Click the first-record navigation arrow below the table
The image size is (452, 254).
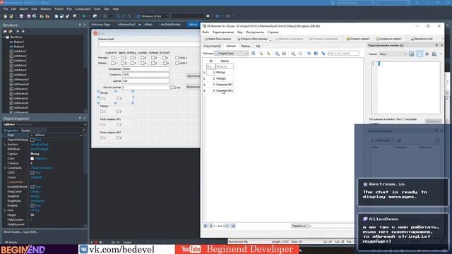coord(206,226)
